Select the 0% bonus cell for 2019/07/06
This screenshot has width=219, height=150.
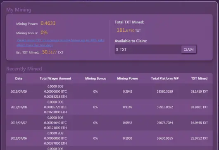(95, 138)
